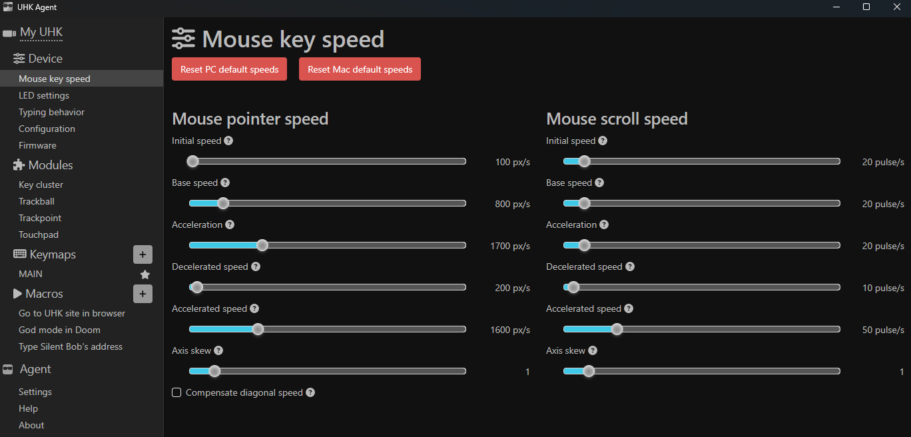911x437 pixels.
Task: Add a new macro with plus icon
Action: point(143,294)
